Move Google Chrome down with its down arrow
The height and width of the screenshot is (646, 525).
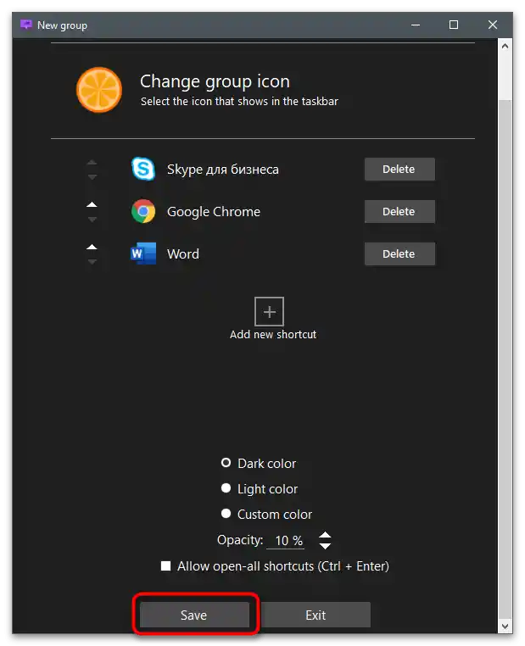(92, 220)
